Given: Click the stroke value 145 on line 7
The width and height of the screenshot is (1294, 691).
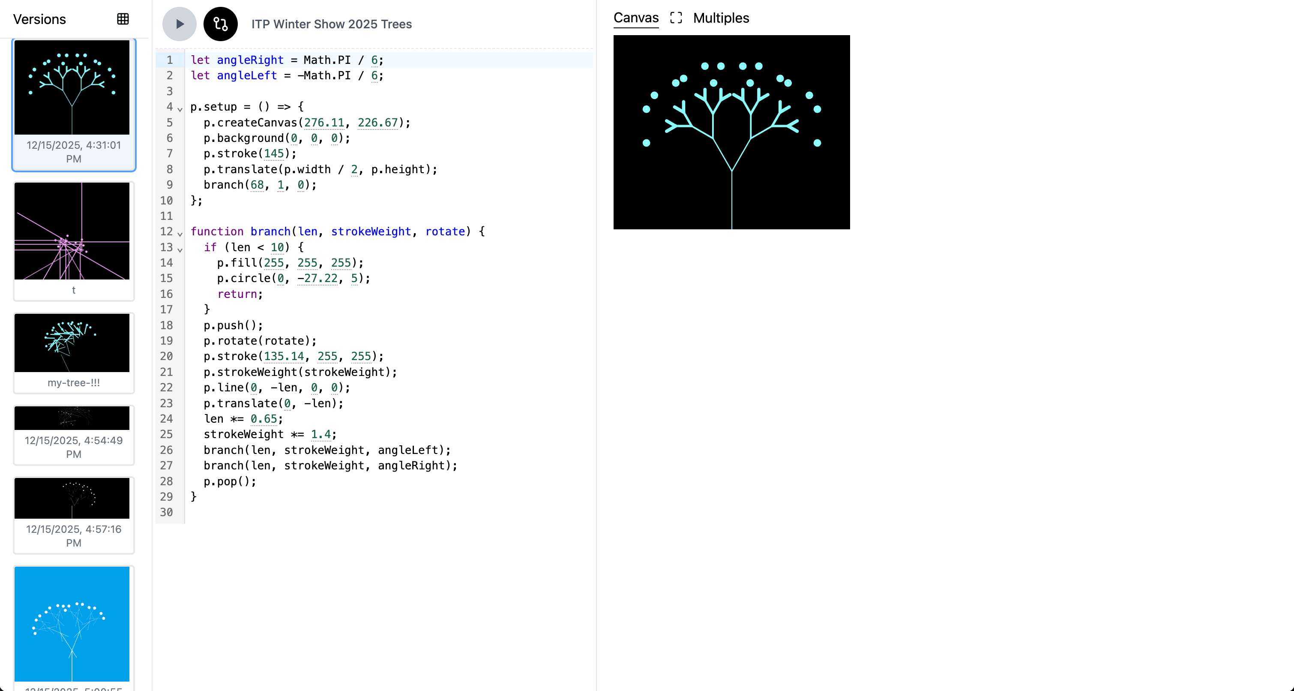Looking at the screenshot, I should [x=275, y=154].
